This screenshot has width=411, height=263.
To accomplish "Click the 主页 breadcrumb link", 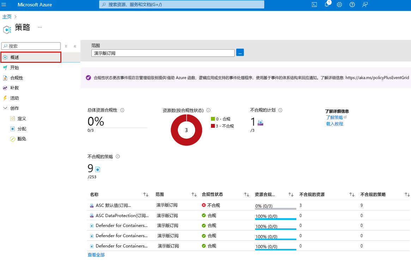I will point(7,17).
